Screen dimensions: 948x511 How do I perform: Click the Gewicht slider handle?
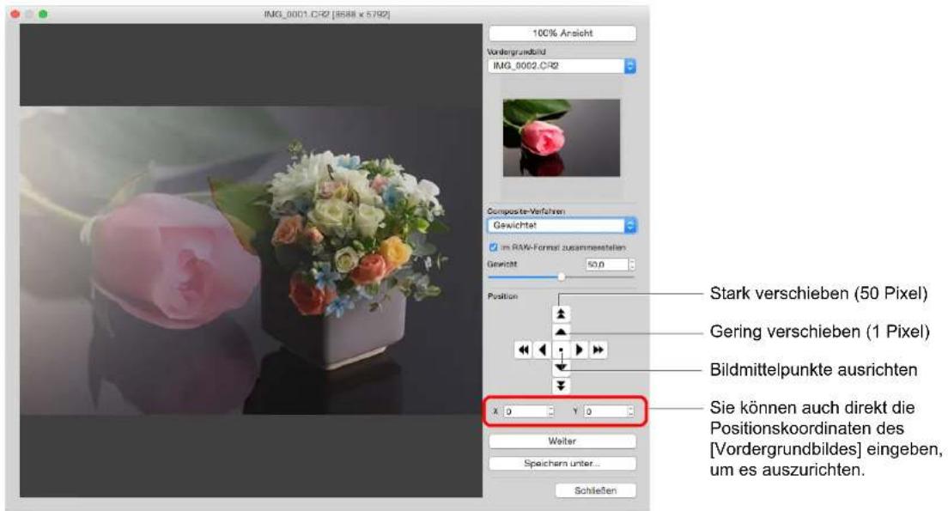(x=561, y=277)
